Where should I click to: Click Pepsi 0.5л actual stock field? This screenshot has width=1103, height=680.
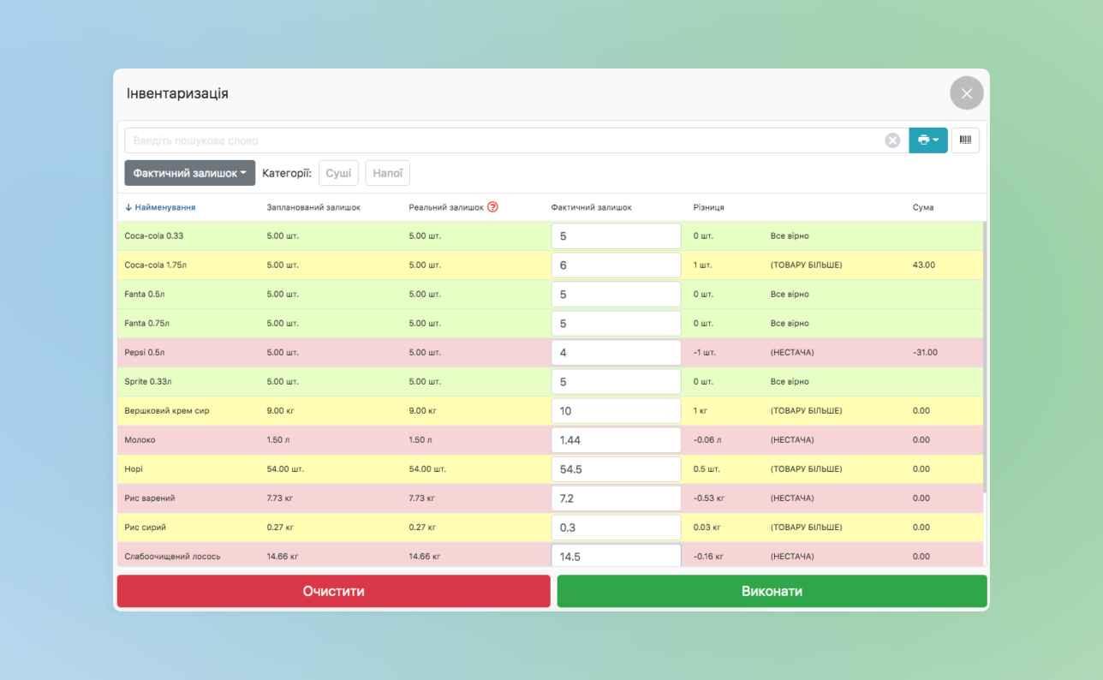[615, 353]
